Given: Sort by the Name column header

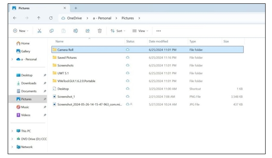Looking at the screenshot, I should [x=60, y=41].
